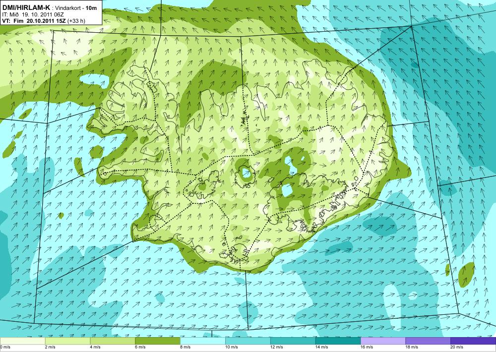
Task: Click the 4–6 m/s green legend swatch
Action: coord(113,341)
